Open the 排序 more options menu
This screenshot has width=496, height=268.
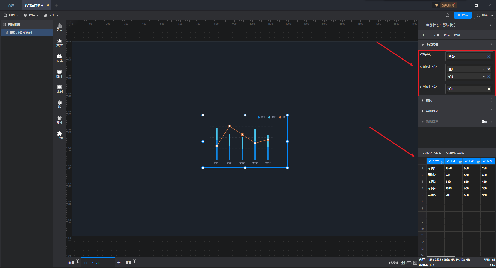[x=491, y=100]
